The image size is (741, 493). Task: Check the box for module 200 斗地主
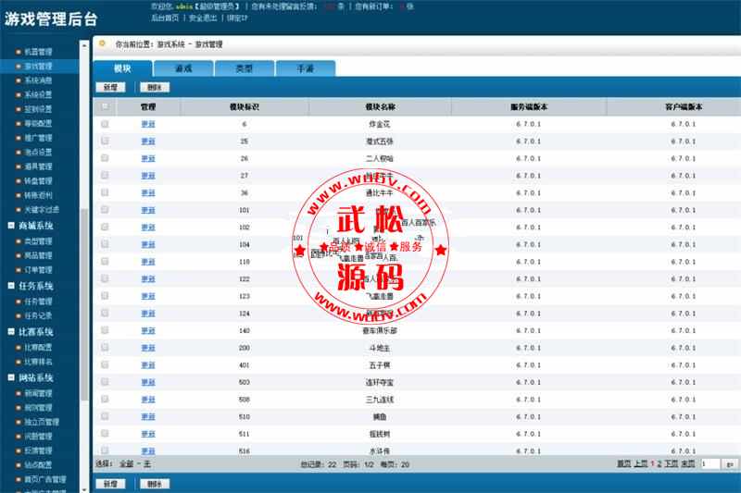(105, 348)
